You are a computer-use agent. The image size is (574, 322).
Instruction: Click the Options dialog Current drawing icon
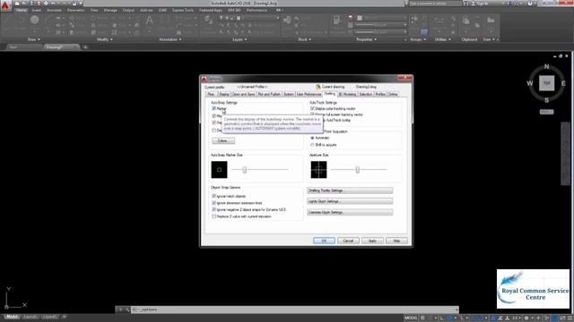coord(318,87)
